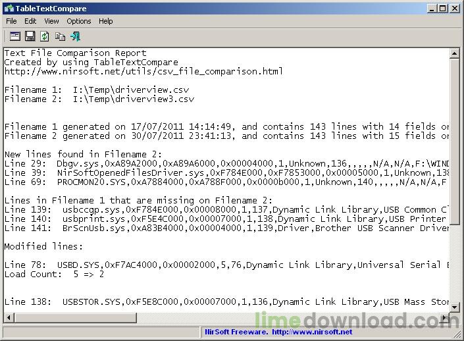Click the Line 139 usbccgp.sys entry
The height and width of the screenshot is (341, 464).
coord(226,209)
